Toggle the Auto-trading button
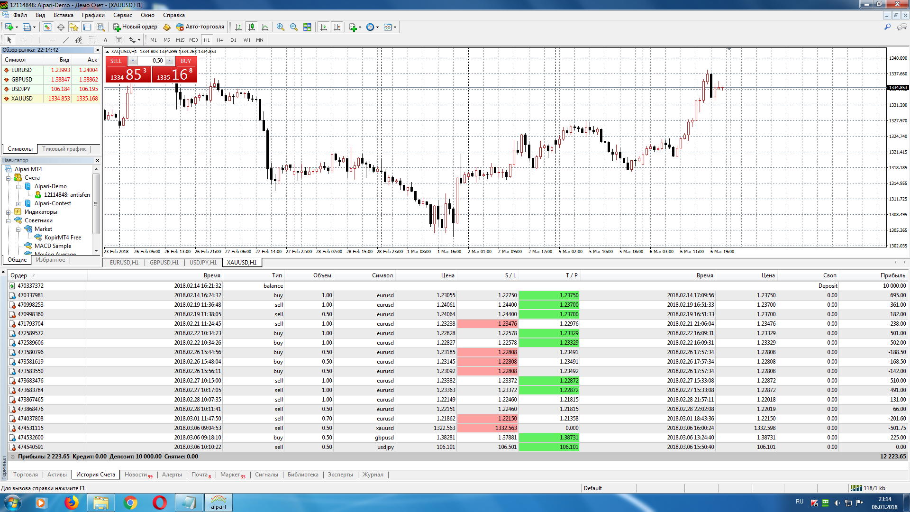The height and width of the screenshot is (512, 910). (x=200, y=27)
